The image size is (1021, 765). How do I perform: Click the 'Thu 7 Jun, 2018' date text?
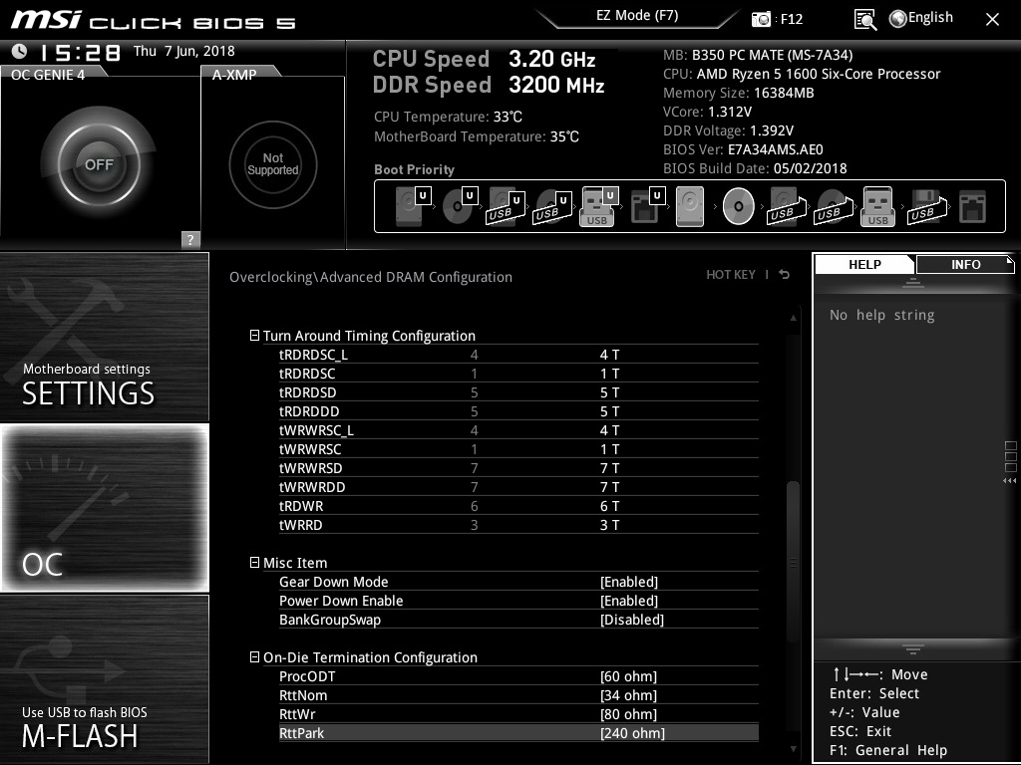click(184, 51)
